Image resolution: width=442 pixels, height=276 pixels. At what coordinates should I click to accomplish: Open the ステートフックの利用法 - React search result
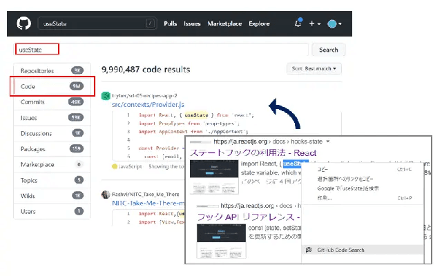pyautogui.click(x=253, y=153)
